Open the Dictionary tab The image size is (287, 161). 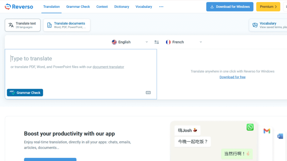(x=122, y=7)
